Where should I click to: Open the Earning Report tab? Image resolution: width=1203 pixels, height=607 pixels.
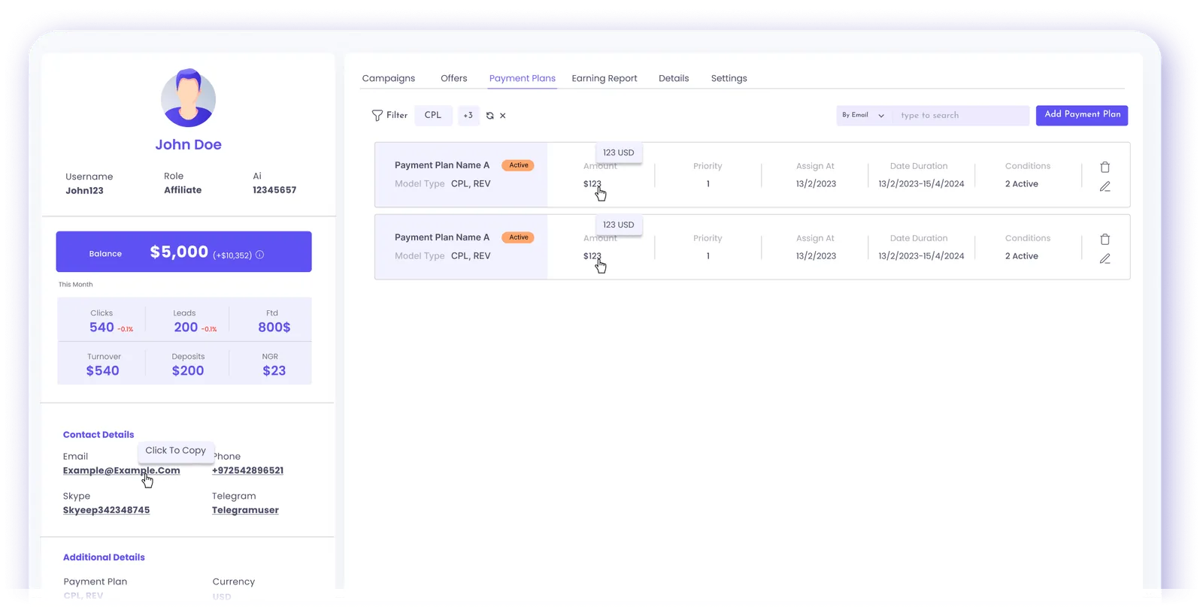pyautogui.click(x=605, y=78)
